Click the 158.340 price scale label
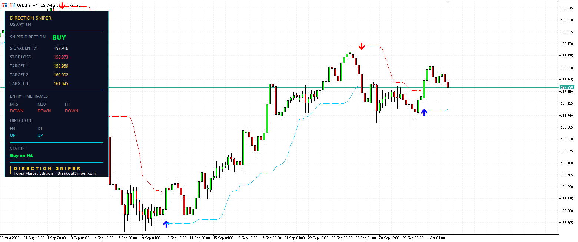This screenshot has width=578, height=242. [567, 68]
